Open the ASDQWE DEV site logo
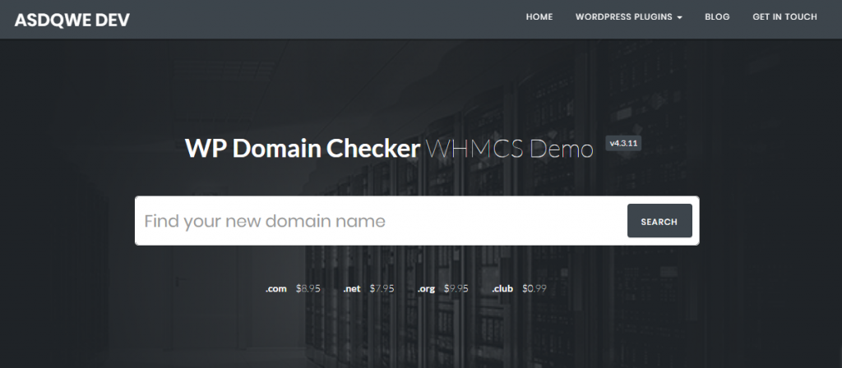 point(72,20)
